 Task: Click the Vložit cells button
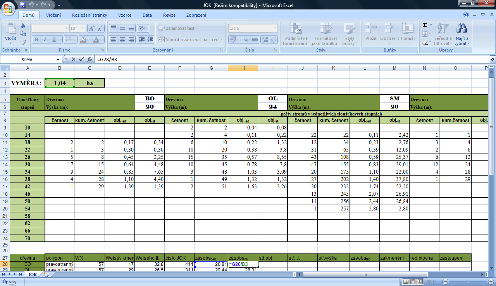pos(371,34)
